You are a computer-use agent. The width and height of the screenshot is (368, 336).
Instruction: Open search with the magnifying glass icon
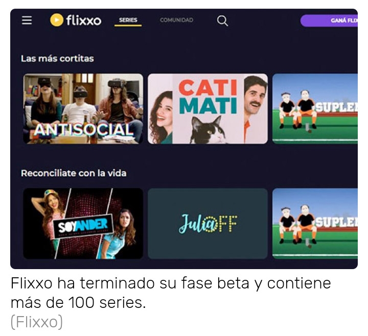pyautogui.click(x=222, y=20)
